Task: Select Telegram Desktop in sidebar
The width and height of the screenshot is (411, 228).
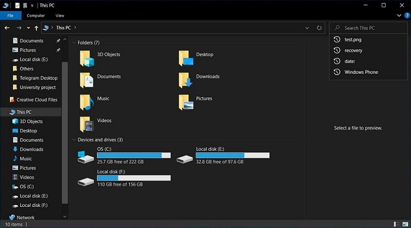Action: point(38,78)
